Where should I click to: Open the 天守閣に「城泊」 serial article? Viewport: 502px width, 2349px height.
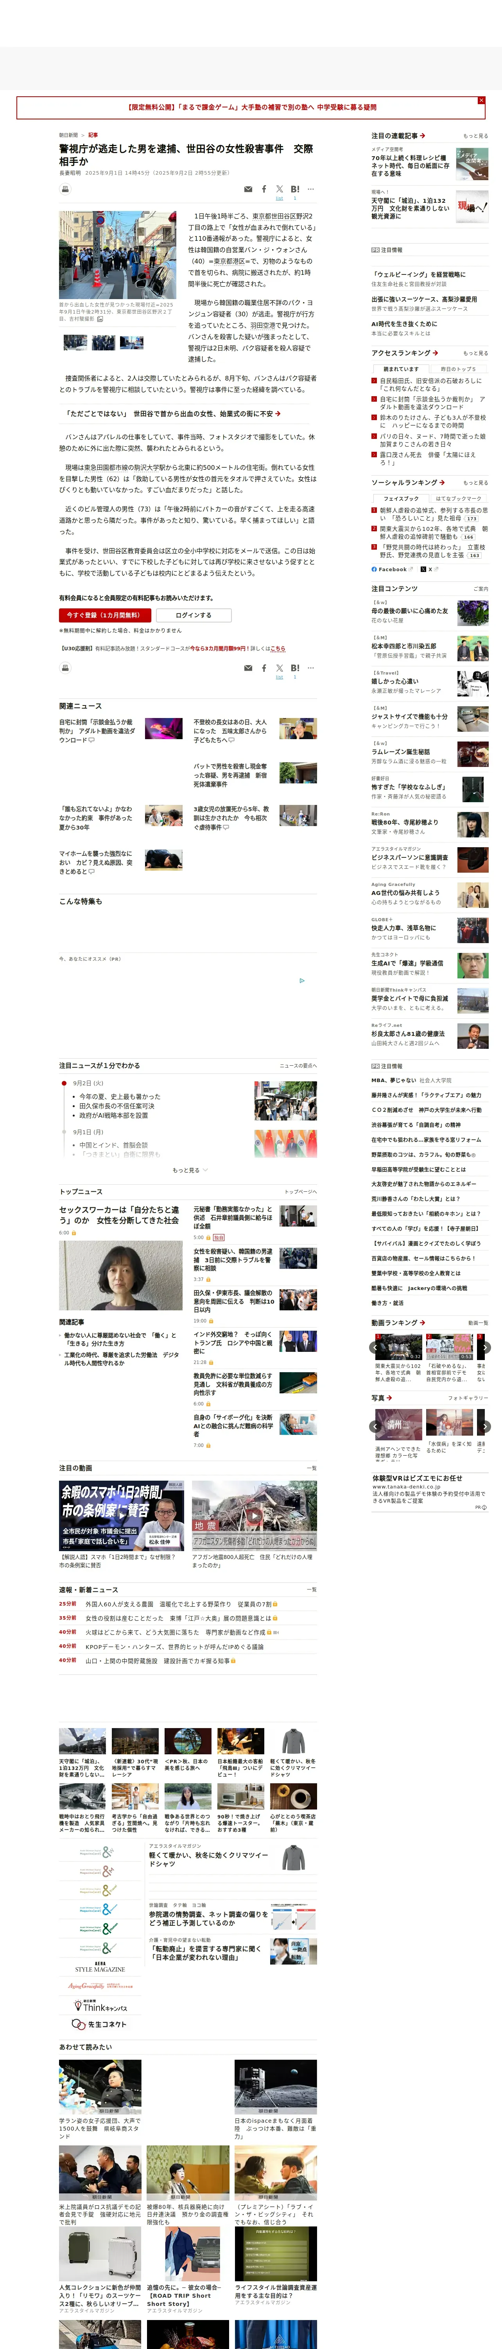[x=411, y=209]
